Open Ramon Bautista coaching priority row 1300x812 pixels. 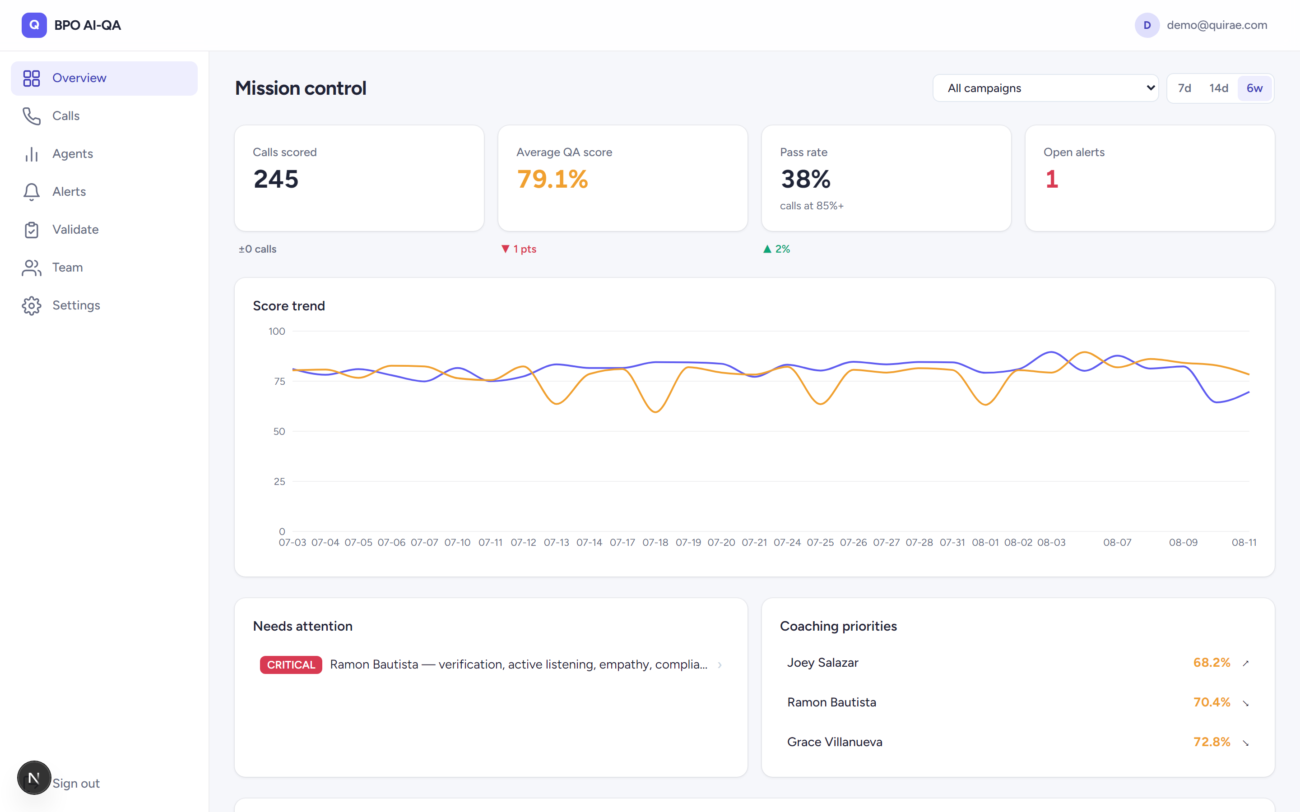tap(1018, 702)
